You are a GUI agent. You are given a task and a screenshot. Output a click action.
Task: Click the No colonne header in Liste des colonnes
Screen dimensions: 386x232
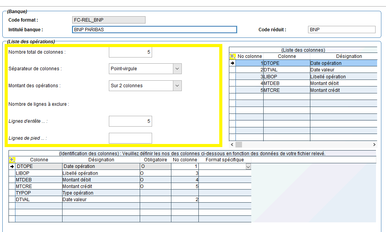[x=250, y=56]
